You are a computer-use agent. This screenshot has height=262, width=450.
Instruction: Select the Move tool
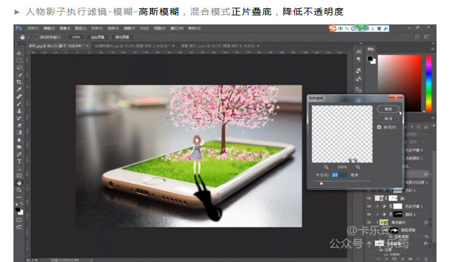pyautogui.click(x=19, y=53)
